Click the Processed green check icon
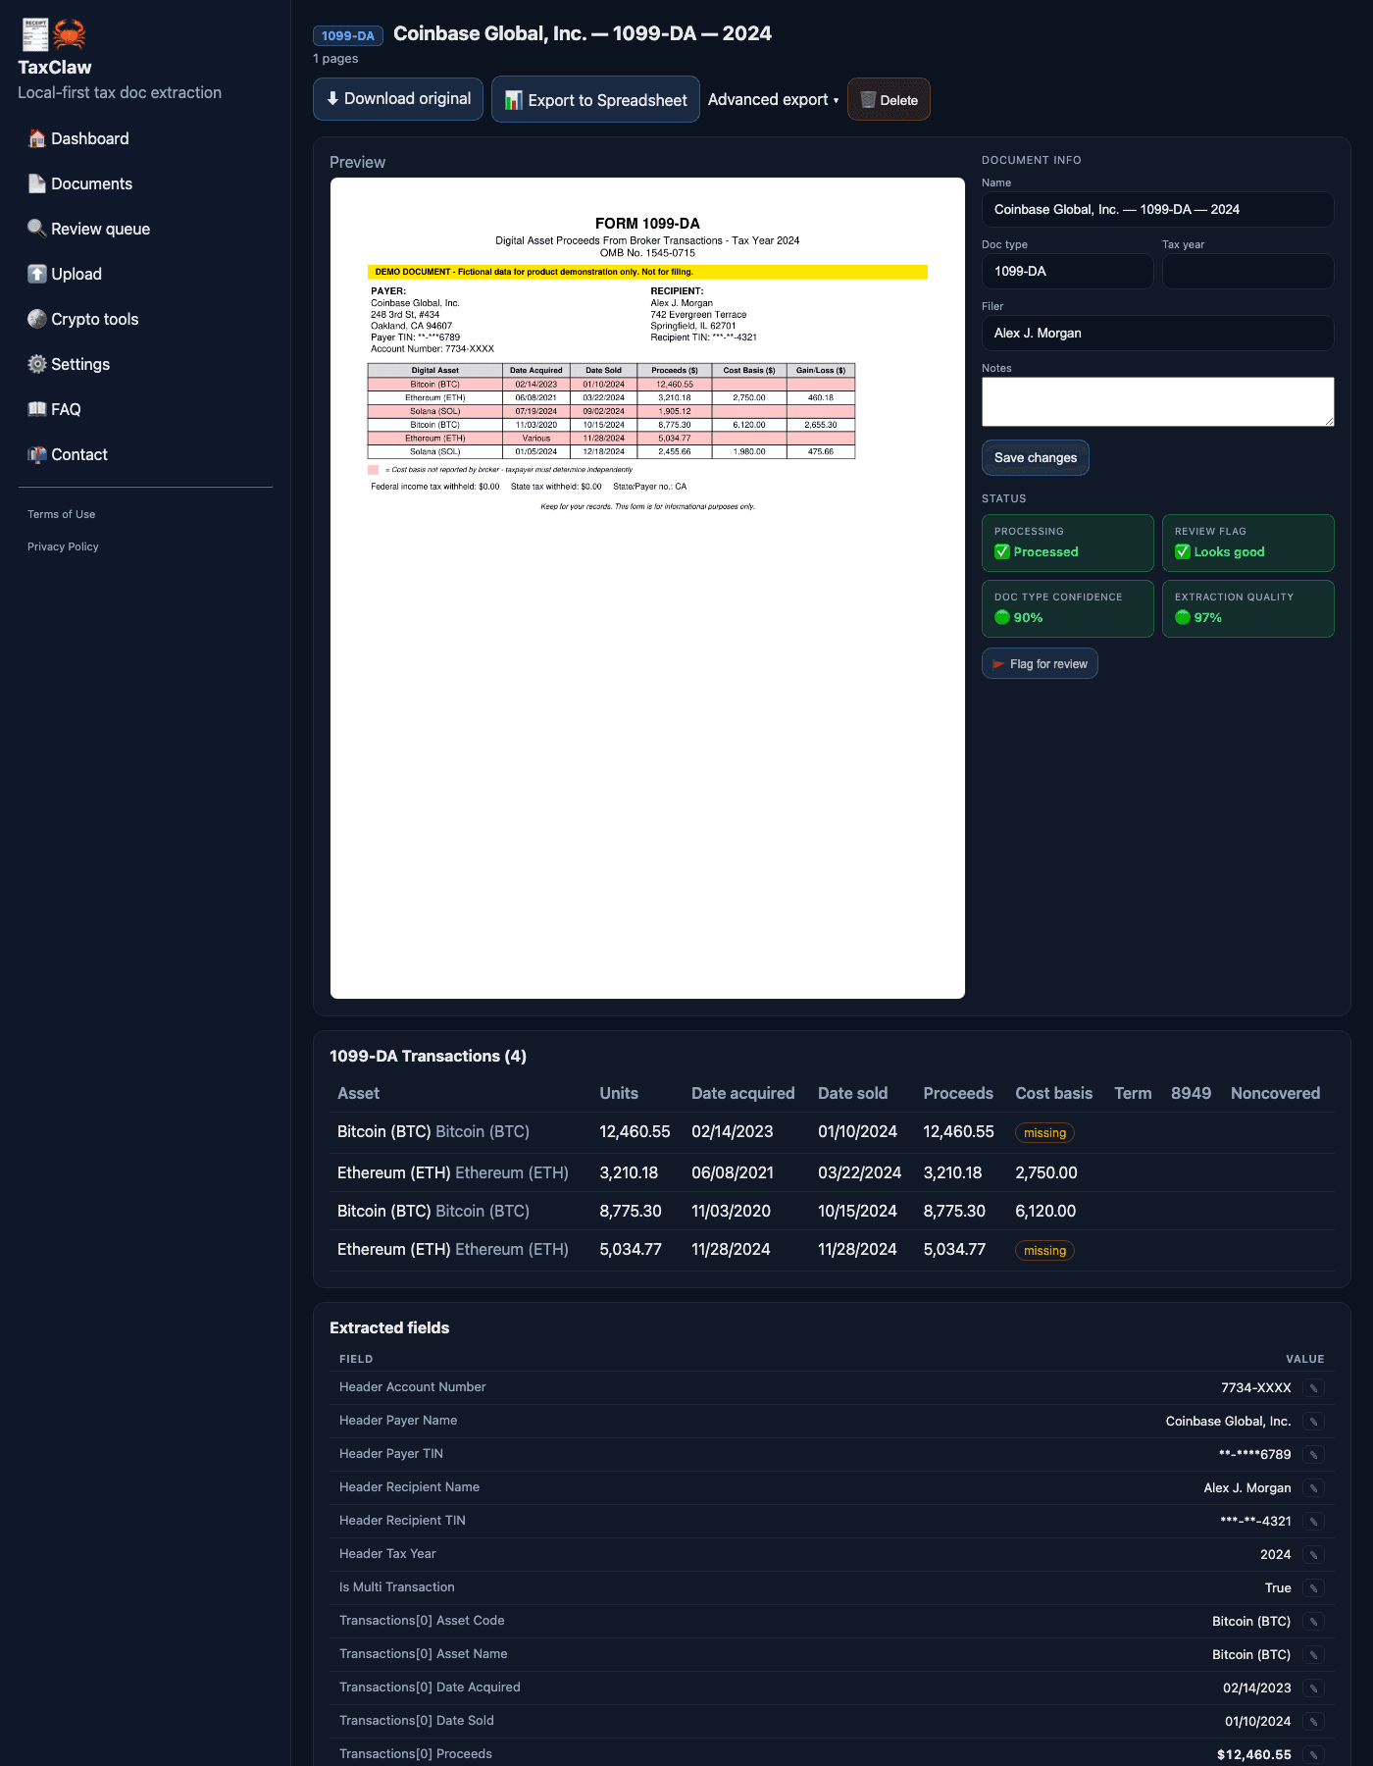The image size is (1373, 1766). click(x=1002, y=551)
